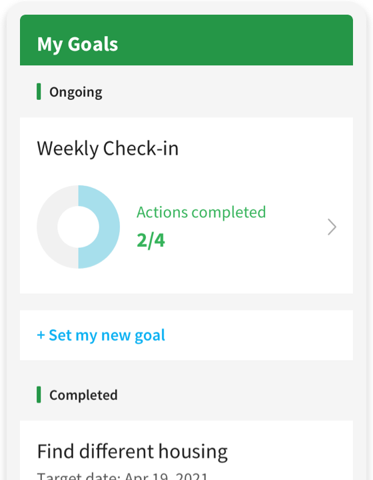373x480 pixels.
Task: Click blank space in the Set my new goal card
Action: pyautogui.click(x=260, y=335)
